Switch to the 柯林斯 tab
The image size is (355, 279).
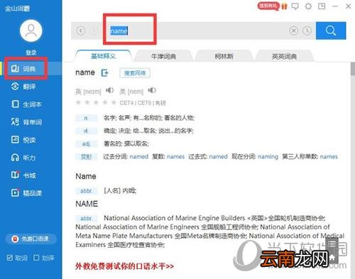224,56
